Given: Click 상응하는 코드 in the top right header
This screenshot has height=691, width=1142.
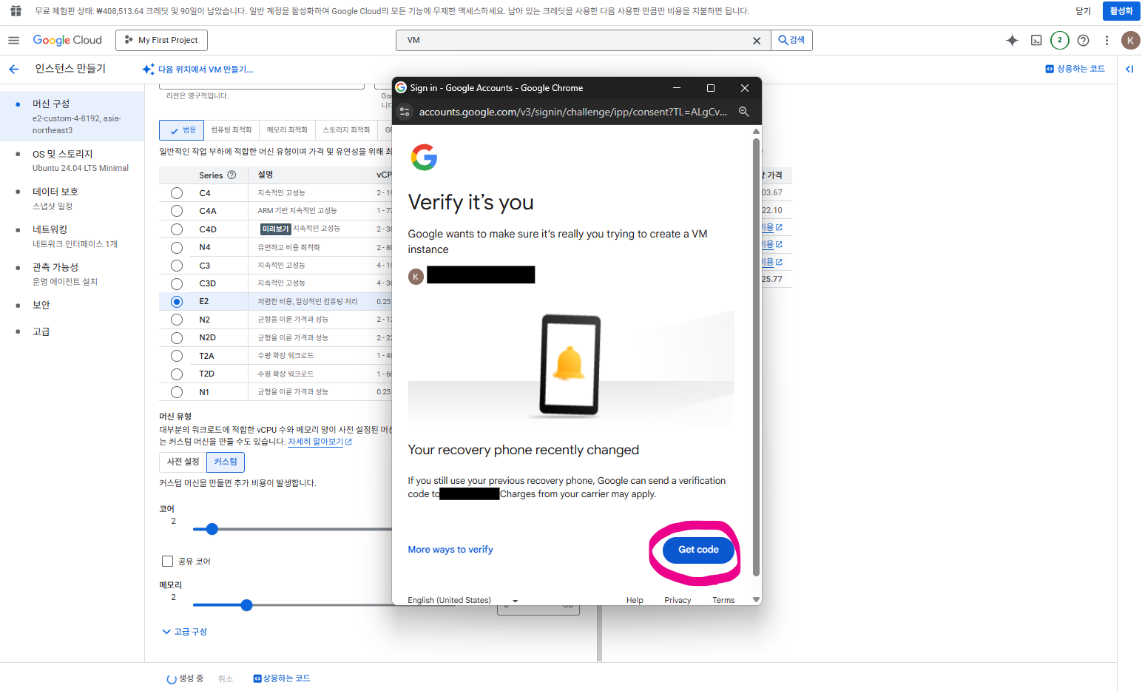Looking at the screenshot, I should pos(1075,69).
